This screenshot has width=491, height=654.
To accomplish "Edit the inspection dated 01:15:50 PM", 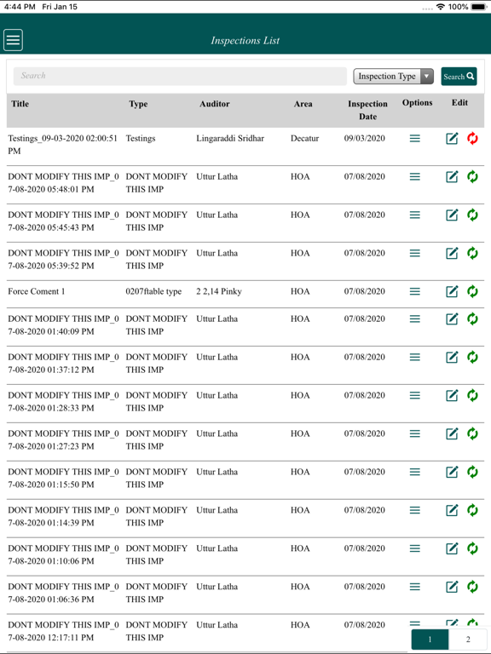I will pyautogui.click(x=452, y=472).
